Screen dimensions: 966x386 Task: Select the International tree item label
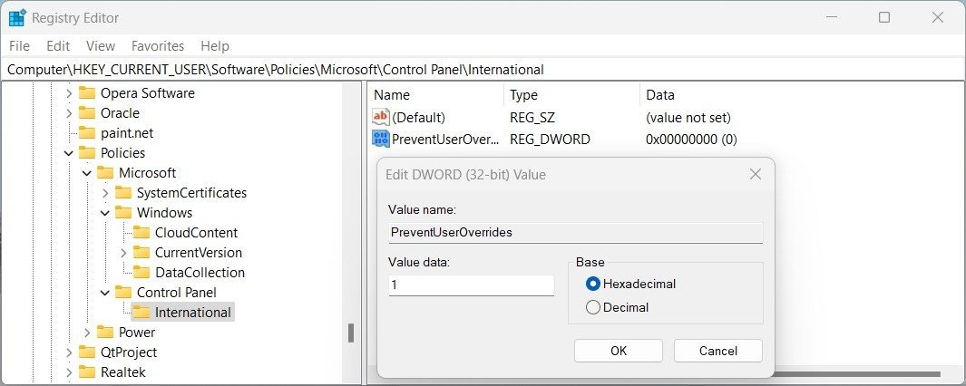(x=193, y=312)
